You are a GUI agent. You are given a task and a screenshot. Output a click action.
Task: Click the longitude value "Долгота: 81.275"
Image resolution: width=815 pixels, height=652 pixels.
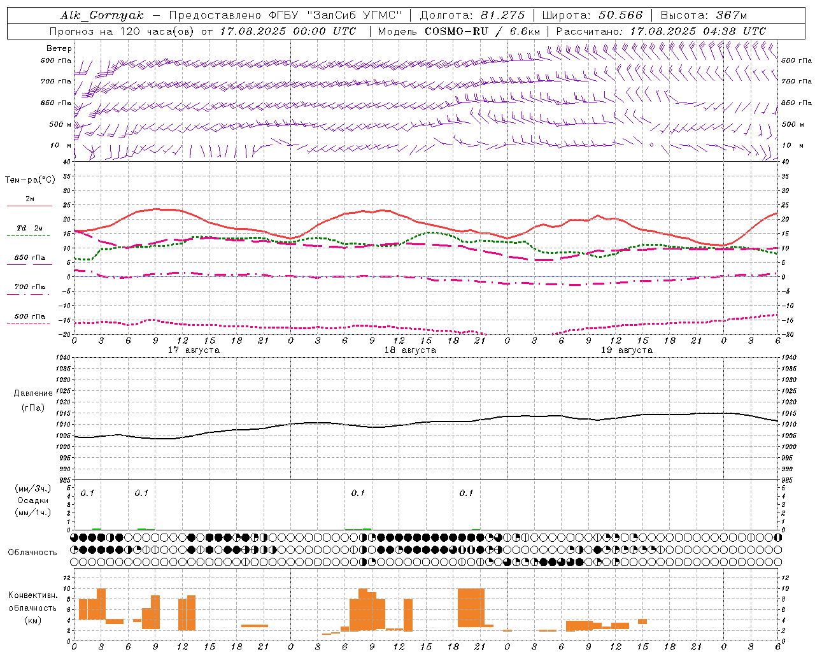(472, 15)
